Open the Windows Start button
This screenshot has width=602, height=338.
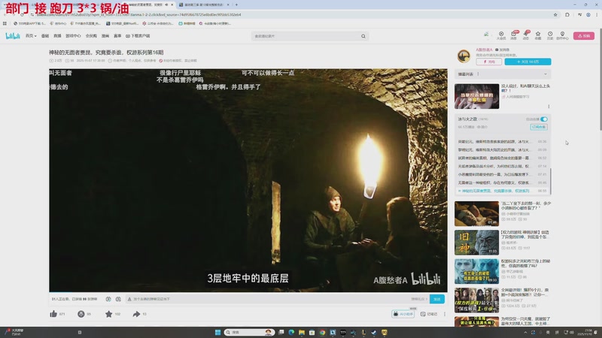(x=217, y=332)
